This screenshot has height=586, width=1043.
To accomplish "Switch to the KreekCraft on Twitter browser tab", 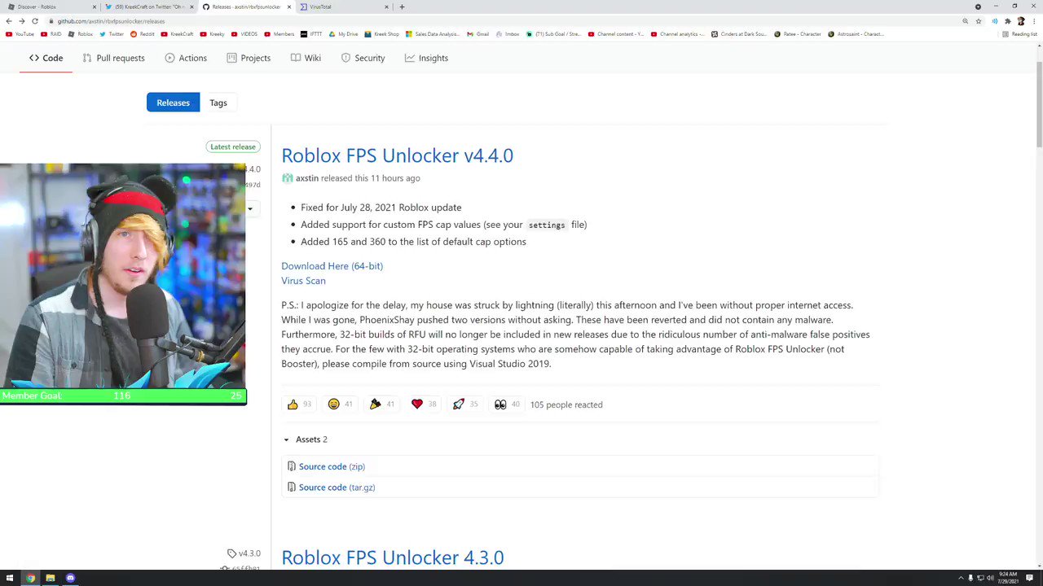I will pyautogui.click(x=147, y=7).
